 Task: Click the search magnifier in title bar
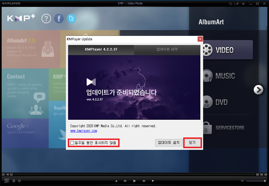pyautogui.click(x=231, y=4)
